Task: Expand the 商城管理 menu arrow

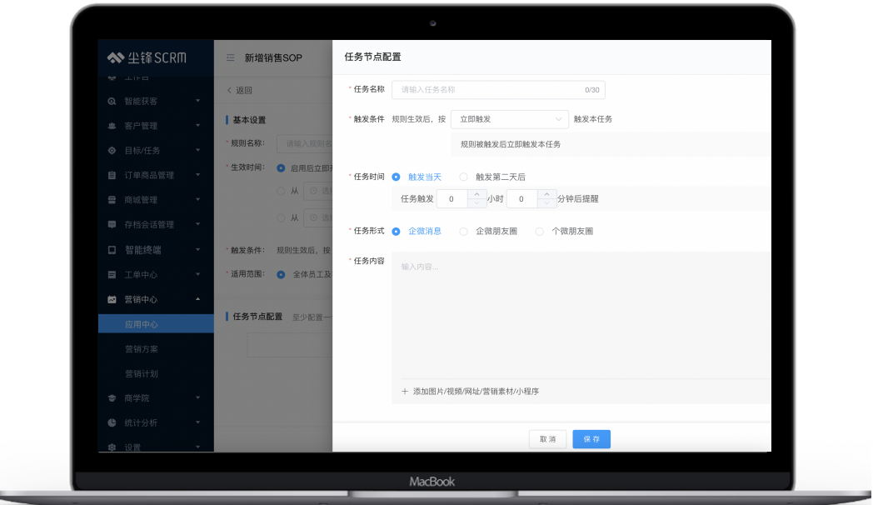Action: (x=197, y=199)
